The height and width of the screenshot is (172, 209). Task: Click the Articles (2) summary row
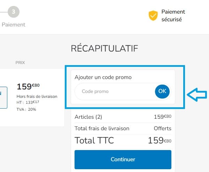(x=88, y=117)
